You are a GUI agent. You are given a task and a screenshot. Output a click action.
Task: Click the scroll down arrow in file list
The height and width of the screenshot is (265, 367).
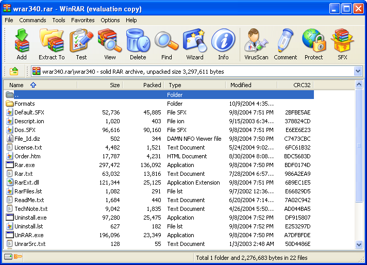pos(359,244)
